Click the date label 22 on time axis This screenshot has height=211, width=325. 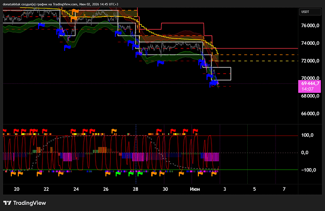pyautogui.click(x=46, y=189)
